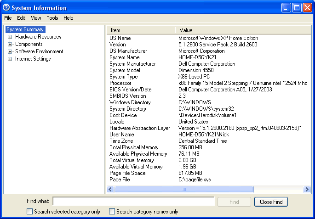Viewport: 315px width, 219px height.
Task: Click the horizontal scrollbar right arrow
Action: coord(307,189)
